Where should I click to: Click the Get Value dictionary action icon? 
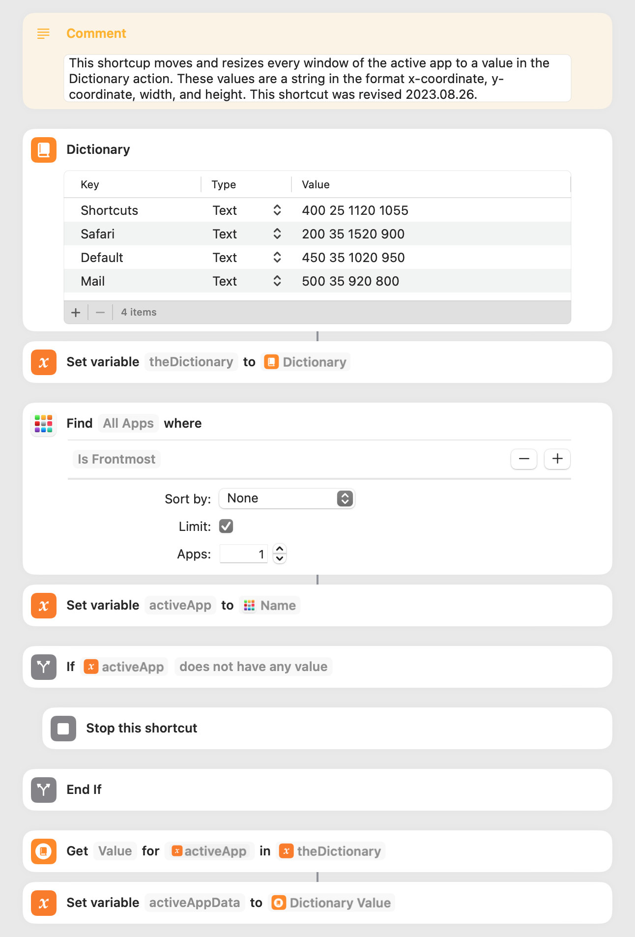[44, 851]
